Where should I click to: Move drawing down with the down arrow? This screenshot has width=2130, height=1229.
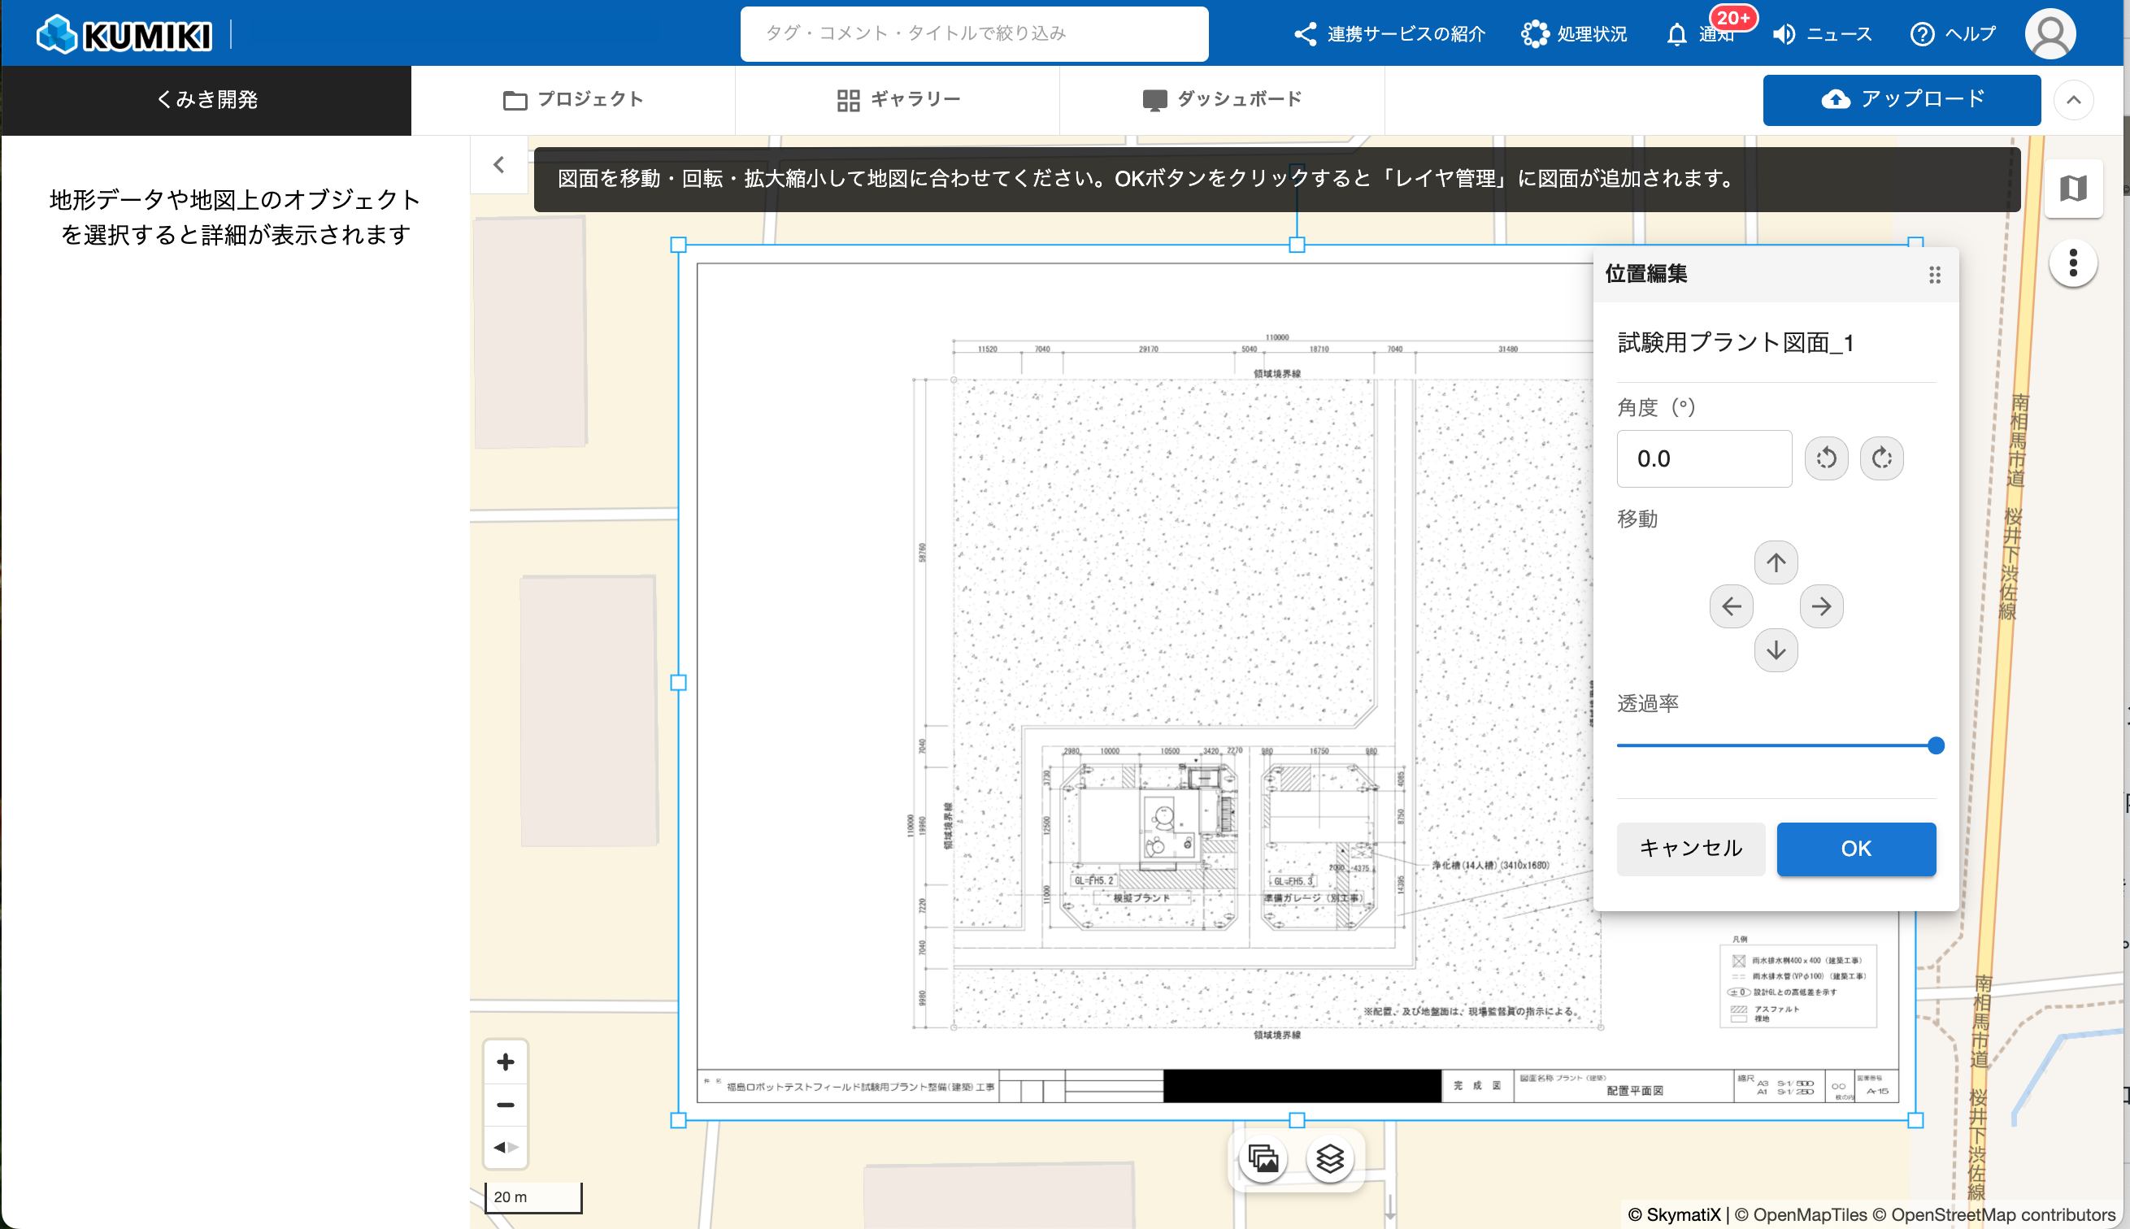pos(1776,650)
